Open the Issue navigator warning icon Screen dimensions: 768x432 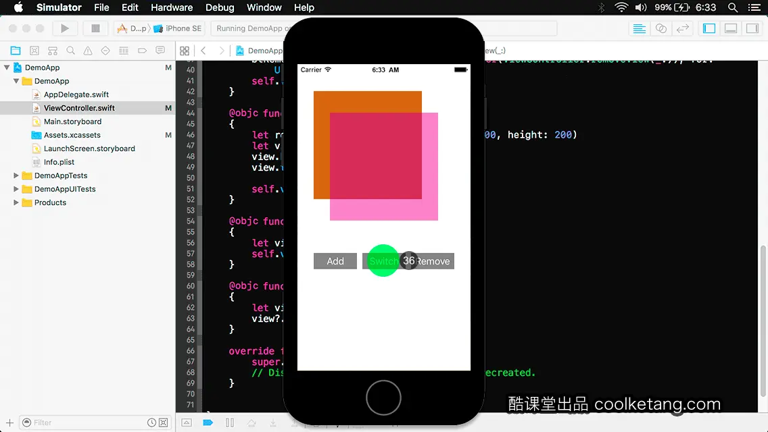click(88, 51)
